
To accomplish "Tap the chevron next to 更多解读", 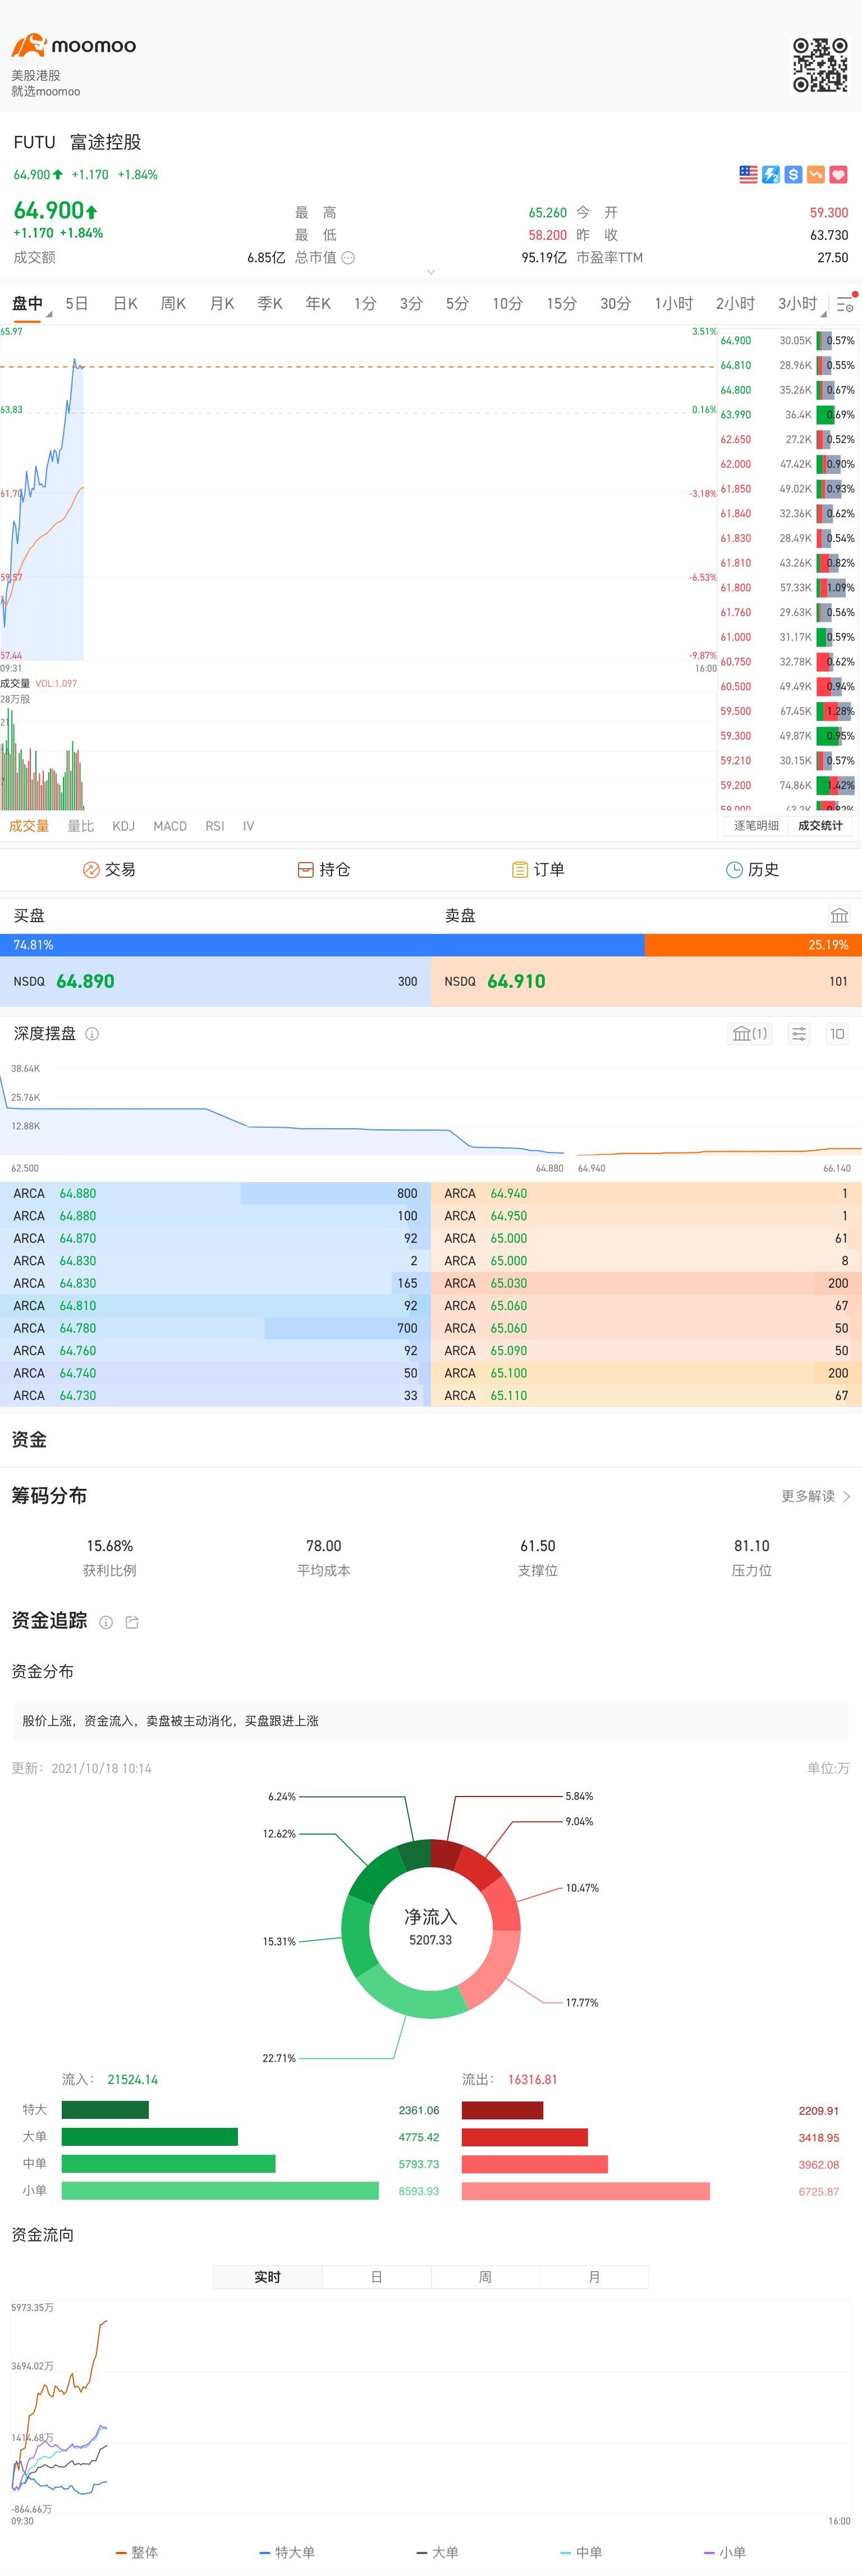I will [847, 1496].
